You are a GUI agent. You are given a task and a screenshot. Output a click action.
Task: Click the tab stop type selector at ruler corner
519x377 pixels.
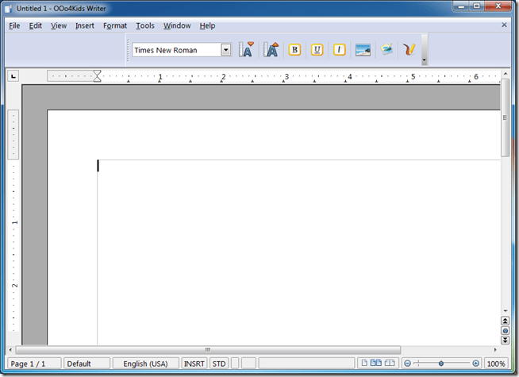pos(13,76)
